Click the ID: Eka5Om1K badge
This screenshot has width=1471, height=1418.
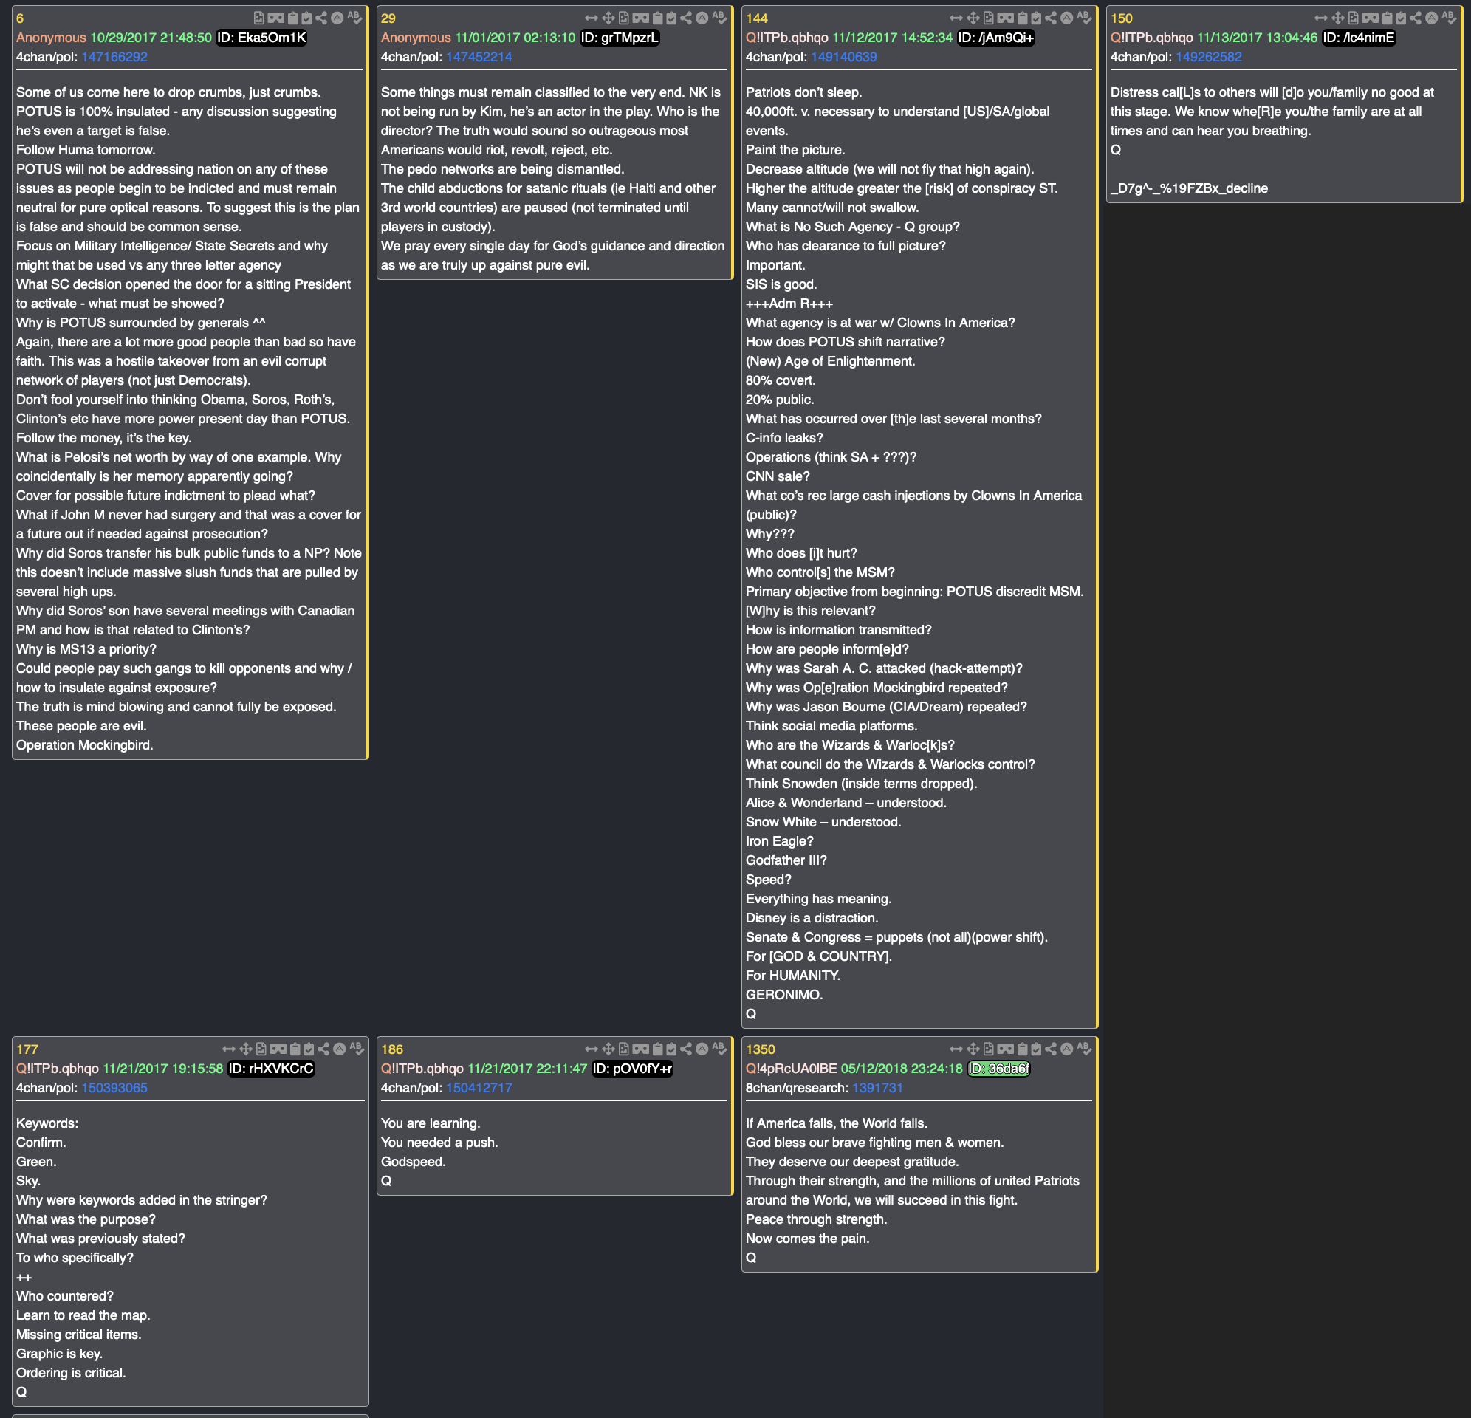(x=261, y=38)
